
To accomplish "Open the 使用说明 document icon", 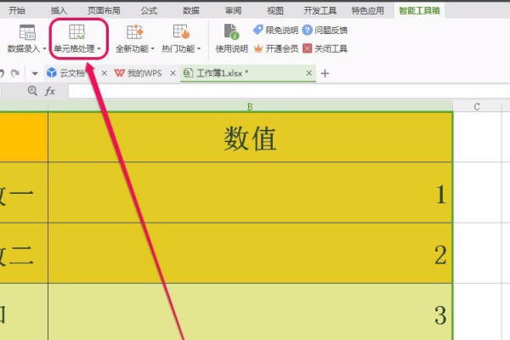I will tap(231, 31).
